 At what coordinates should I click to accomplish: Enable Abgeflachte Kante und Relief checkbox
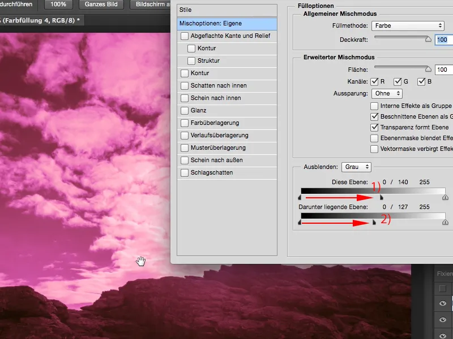click(185, 36)
